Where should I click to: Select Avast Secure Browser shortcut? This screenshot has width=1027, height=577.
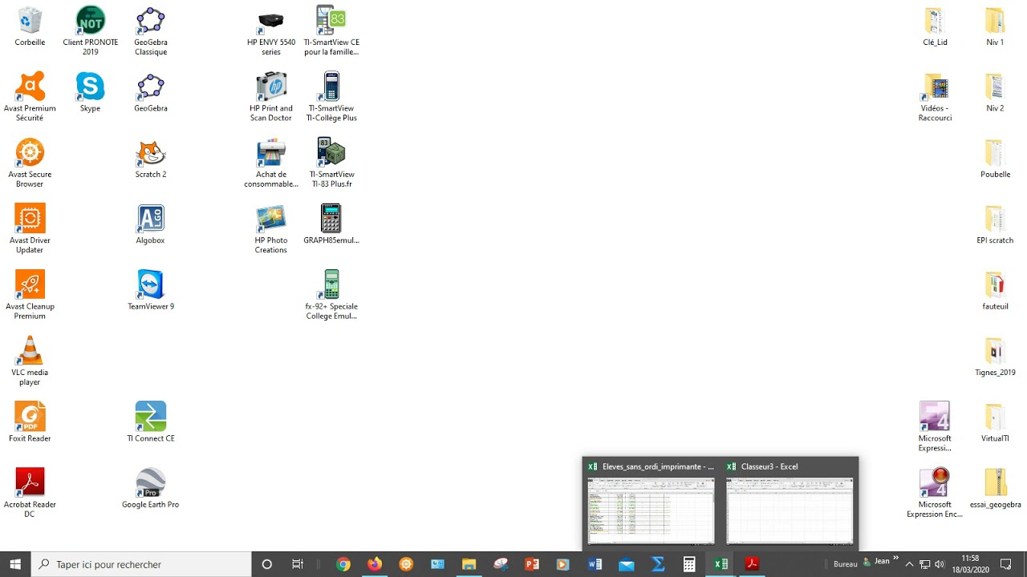click(30, 163)
